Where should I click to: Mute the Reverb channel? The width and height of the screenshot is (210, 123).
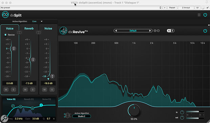pyautogui.click(x=25, y=89)
